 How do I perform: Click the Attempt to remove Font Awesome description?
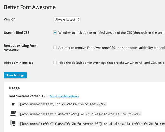point(112,48)
